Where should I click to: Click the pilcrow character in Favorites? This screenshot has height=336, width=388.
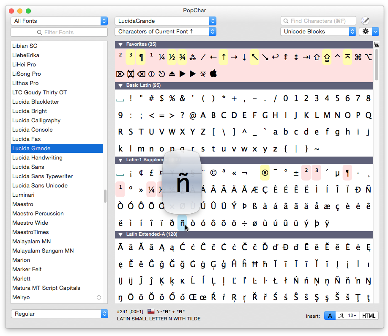(141, 57)
